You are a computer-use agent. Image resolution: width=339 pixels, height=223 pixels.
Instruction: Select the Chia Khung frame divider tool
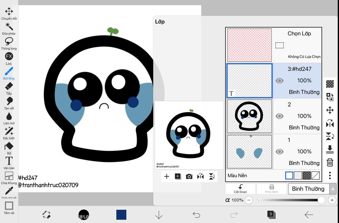[9, 178]
